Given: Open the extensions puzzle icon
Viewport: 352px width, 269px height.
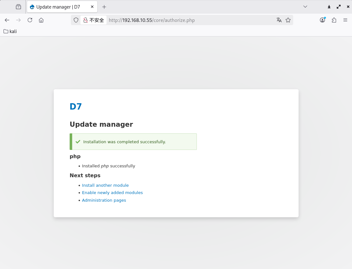Looking at the screenshot, I should coord(334,20).
